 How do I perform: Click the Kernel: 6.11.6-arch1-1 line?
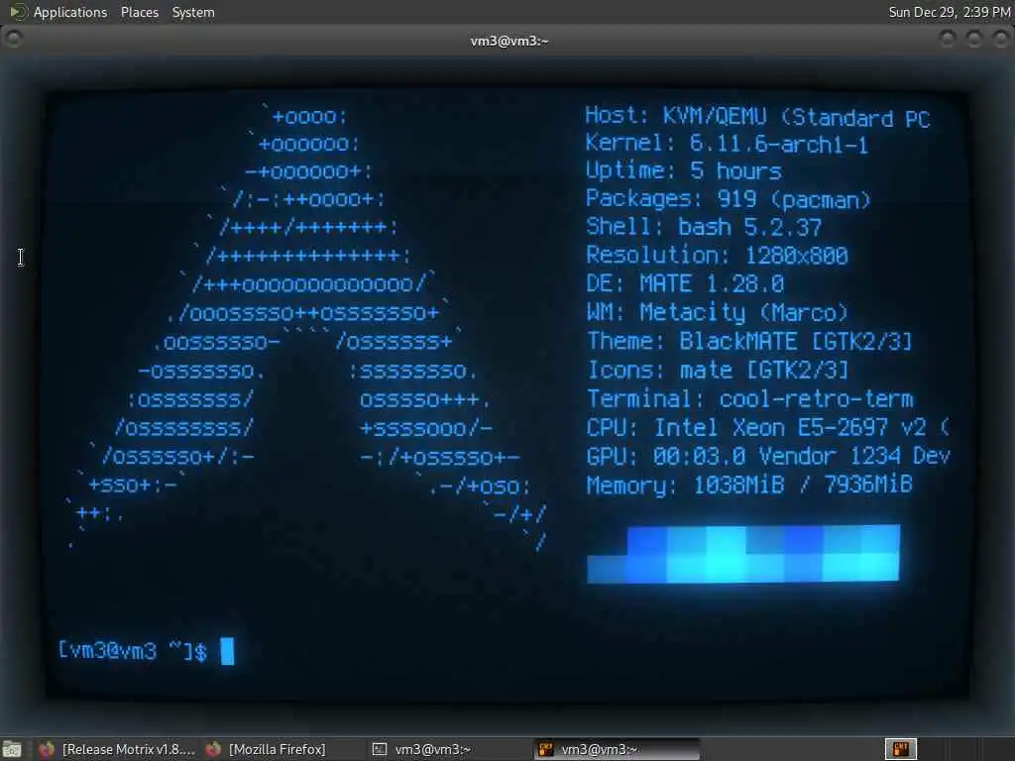pyautogui.click(x=727, y=144)
